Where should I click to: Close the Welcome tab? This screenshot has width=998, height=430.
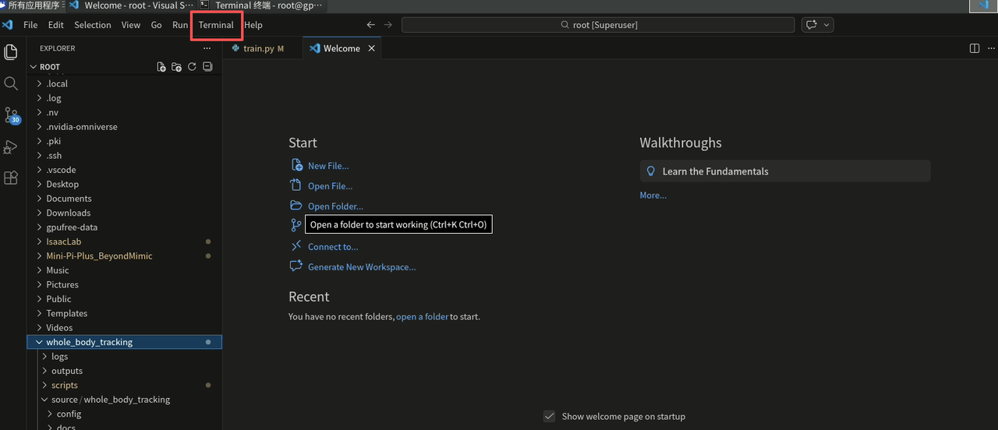(x=371, y=48)
